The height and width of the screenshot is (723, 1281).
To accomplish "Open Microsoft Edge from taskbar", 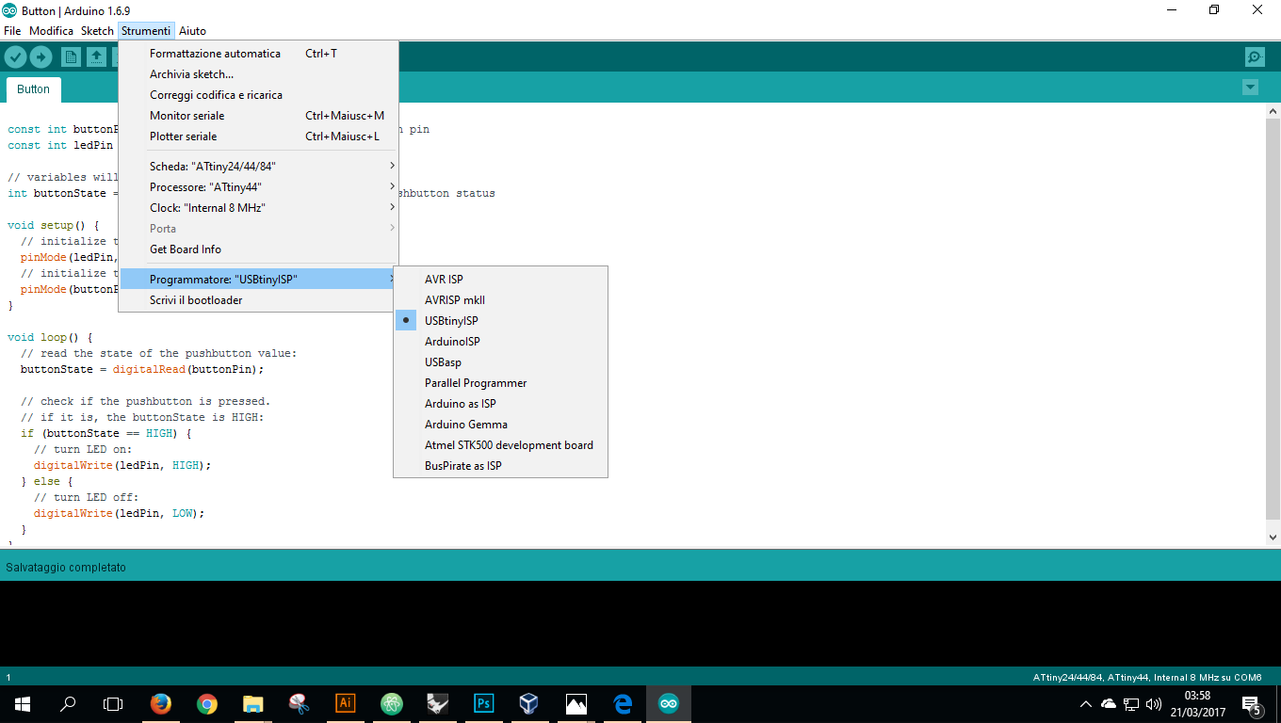I will click(623, 703).
